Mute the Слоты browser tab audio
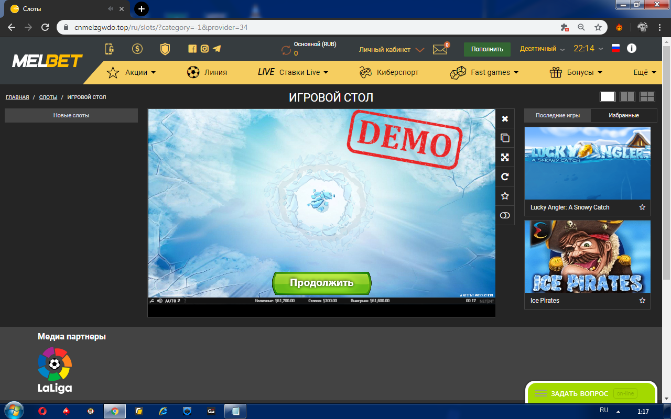Image resolution: width=671 pixels, height=419 pixels. (110, 9)
